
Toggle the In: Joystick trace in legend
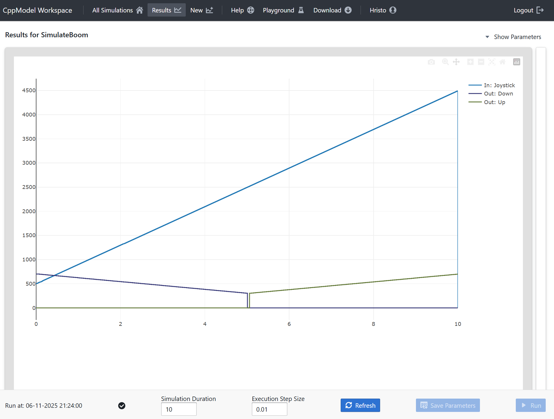(499, 85)
